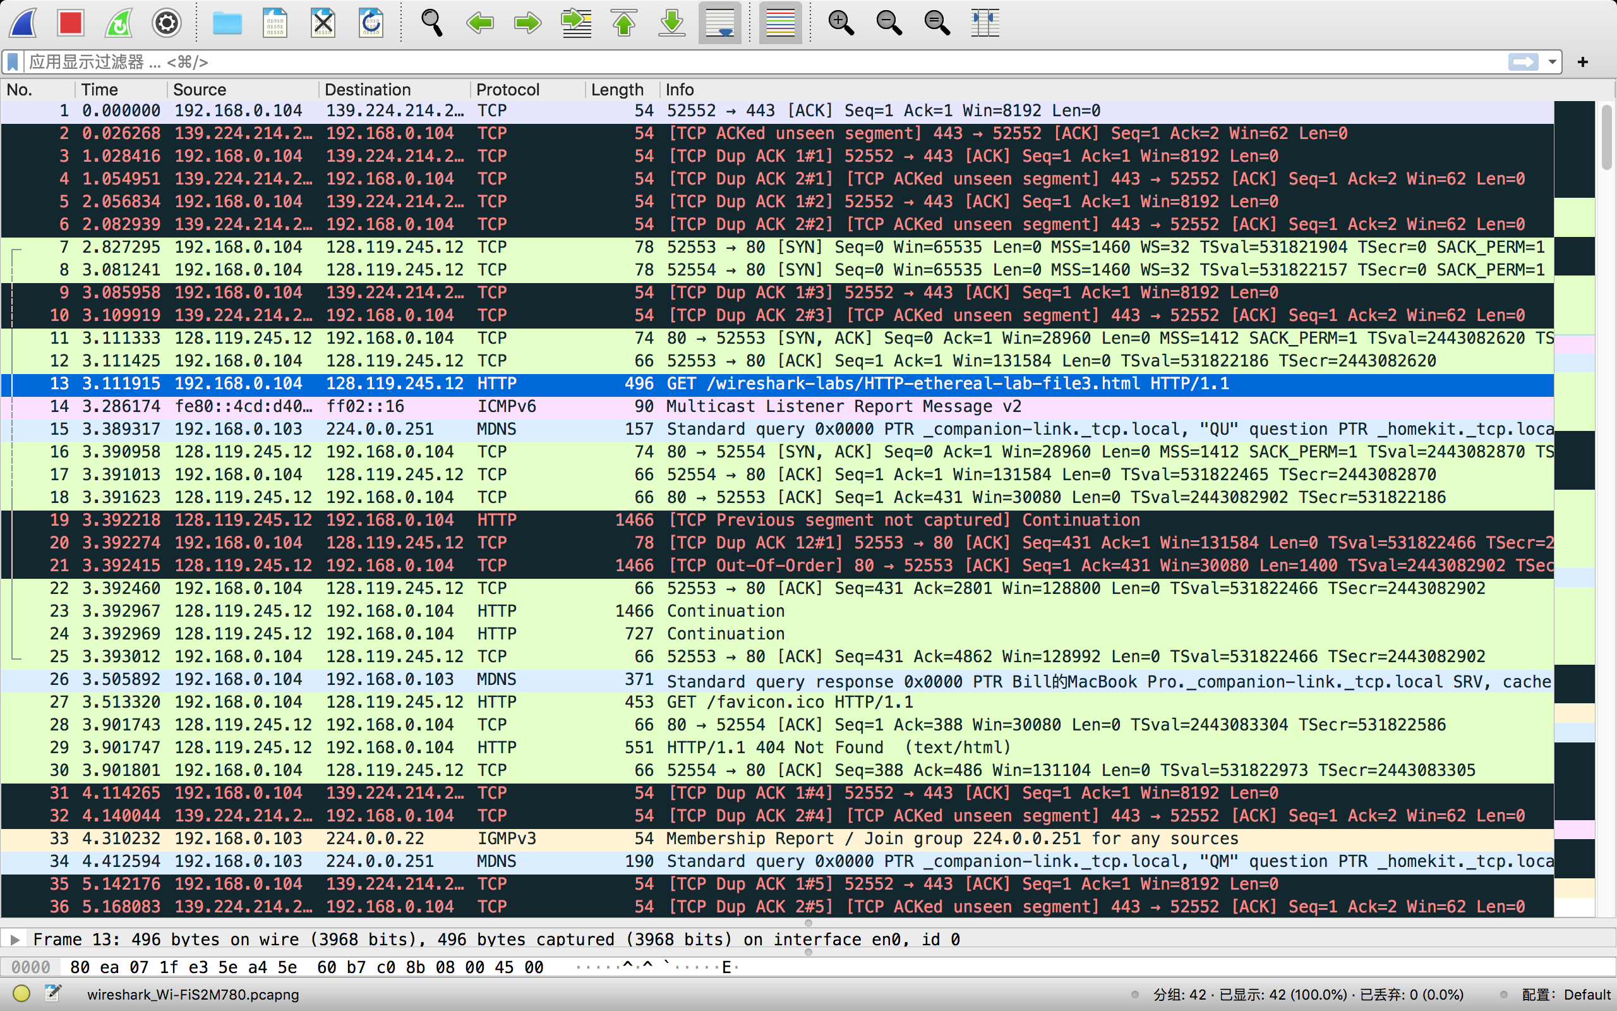This screenshot has height=1011, width=1617.
Task: Go forward to the next packet
Action: pyautogui.click(x=528, y=23)
